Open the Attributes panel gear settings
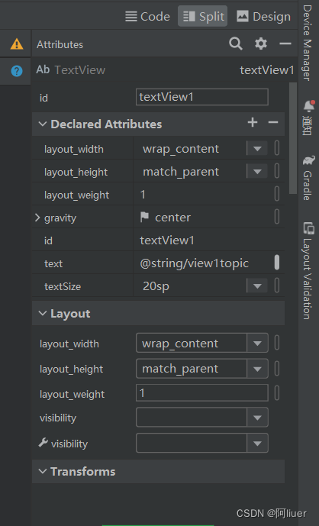 [261, 44]
